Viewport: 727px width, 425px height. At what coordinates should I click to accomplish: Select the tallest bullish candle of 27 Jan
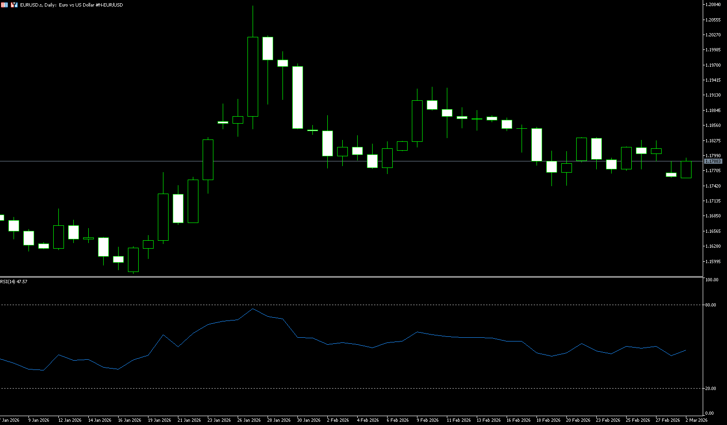(x=253, y=77)
